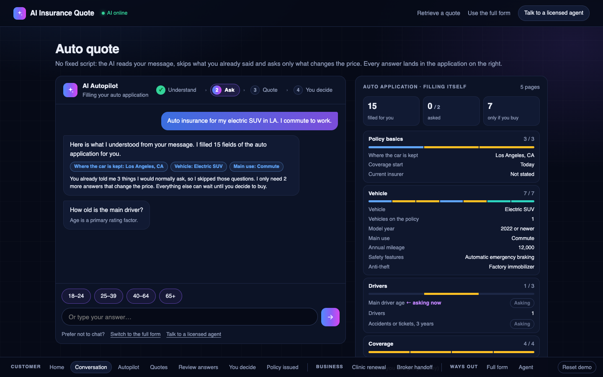Image resolution: width=603 pixels, height=377 pixels.
Task: Click the 'How old is the main driver?' message
Action: click(106, 215)
